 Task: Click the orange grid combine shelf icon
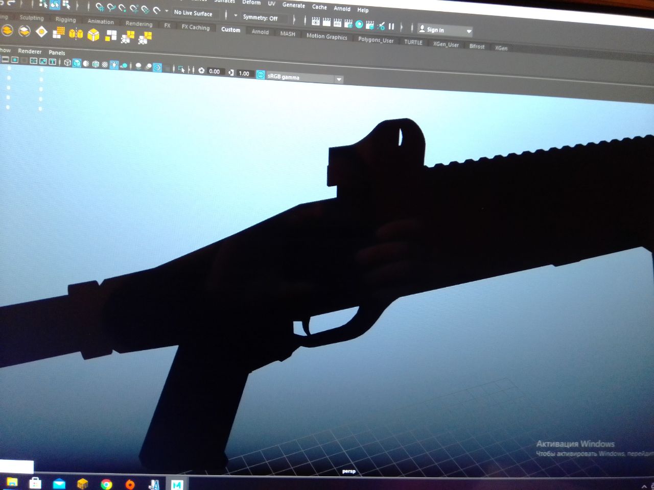pyautogui.click(x=59, y=33)
